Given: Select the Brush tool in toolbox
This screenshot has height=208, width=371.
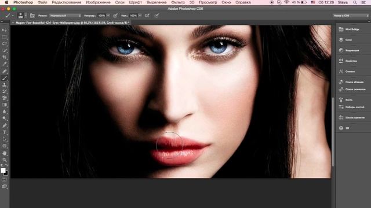Looking at the screenshot, I should [4, 78].
